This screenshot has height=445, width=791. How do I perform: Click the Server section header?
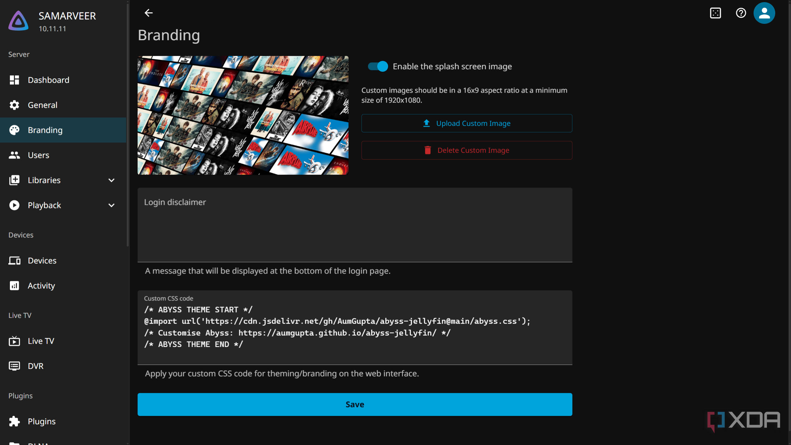(x=19, y=54)
